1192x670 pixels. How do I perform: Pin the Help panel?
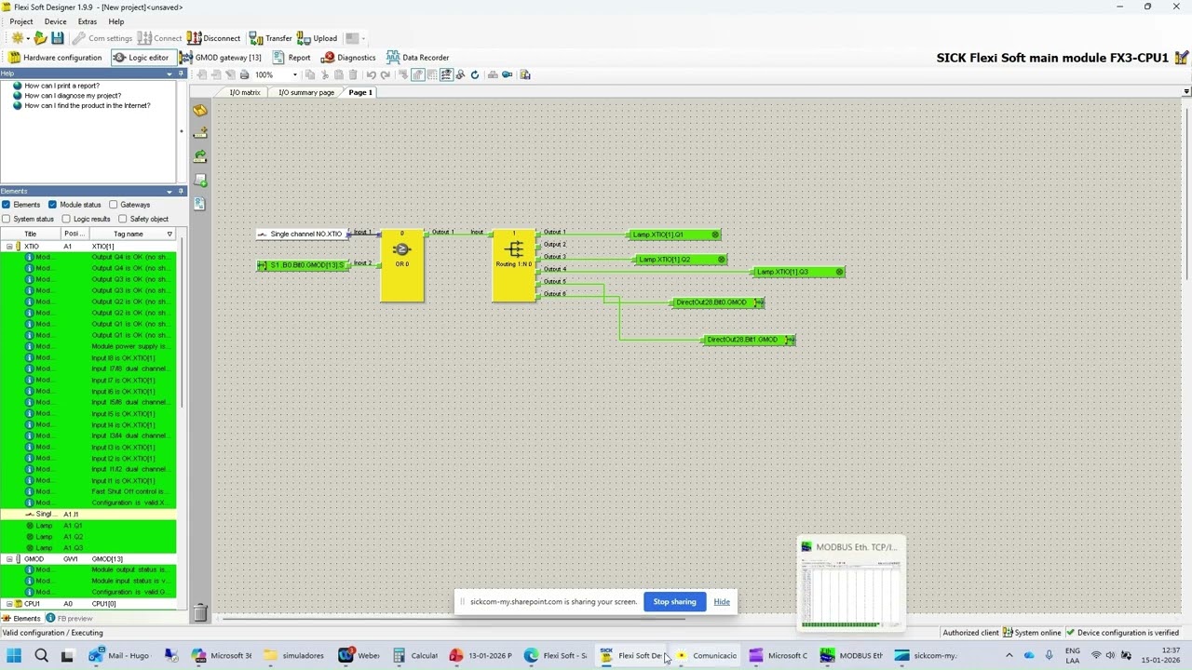181,74
